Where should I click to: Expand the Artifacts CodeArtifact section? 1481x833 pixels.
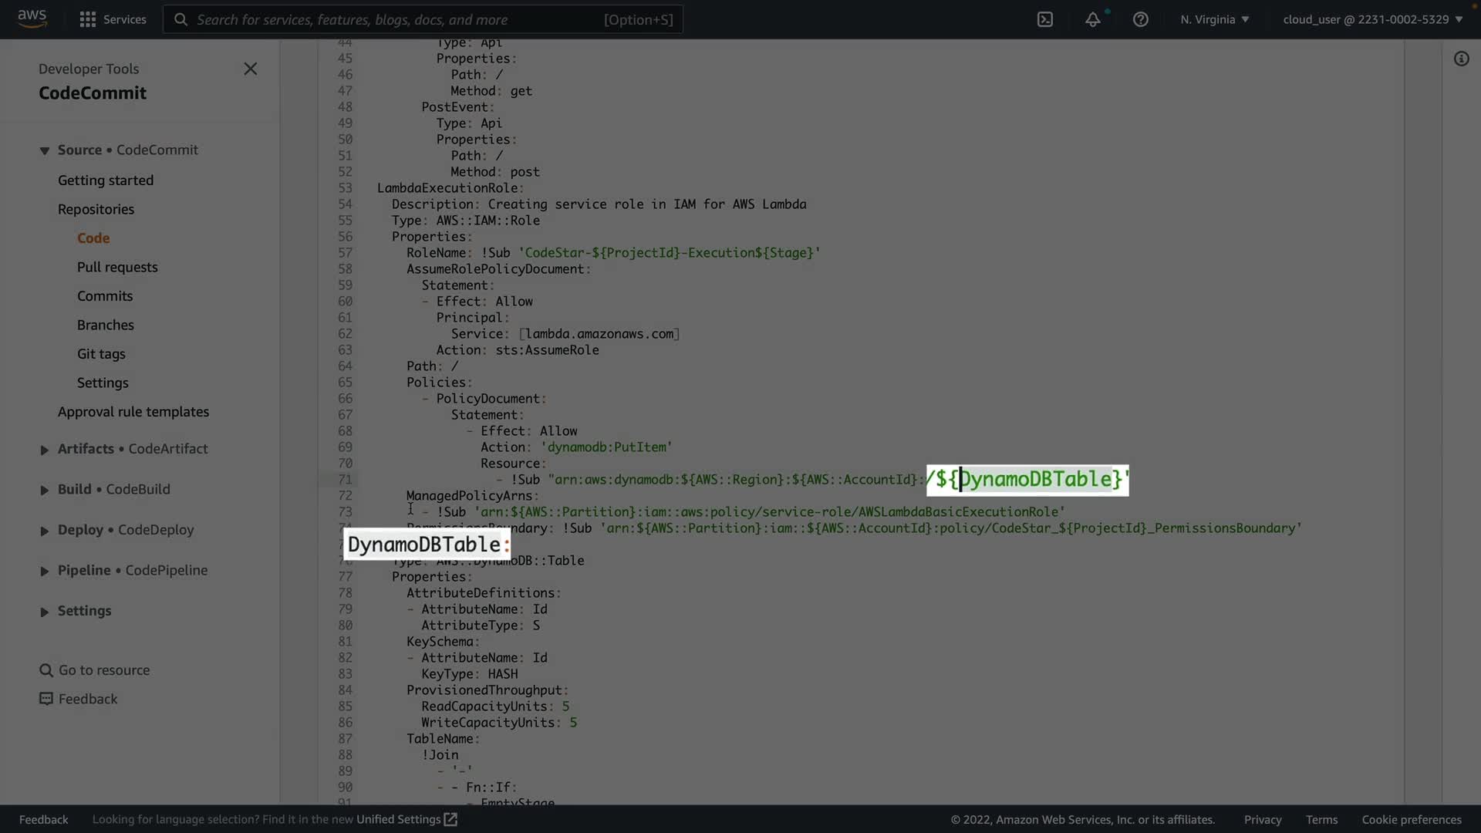click(45, 450)
